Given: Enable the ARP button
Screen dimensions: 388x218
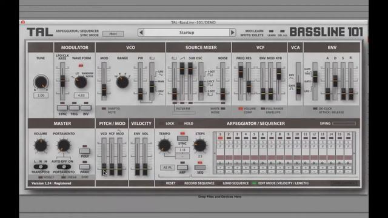Looking at the screenshot, I should point(182,167).
